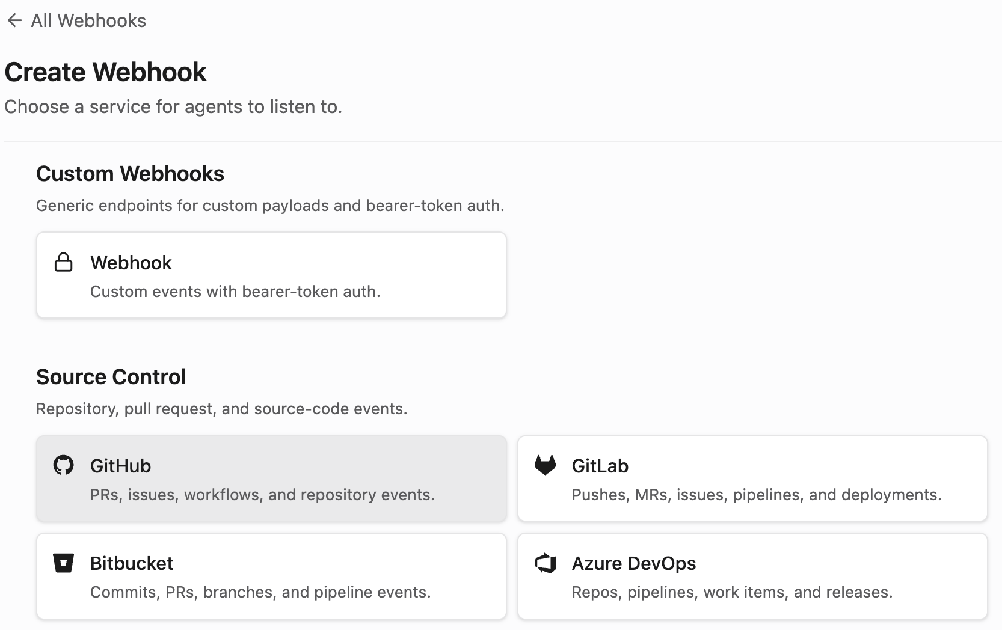The image size is (1002, 630).
Task: Click 'PRs, issues, workflows, and repository events.' text
Action: click(x=262, y=495)
